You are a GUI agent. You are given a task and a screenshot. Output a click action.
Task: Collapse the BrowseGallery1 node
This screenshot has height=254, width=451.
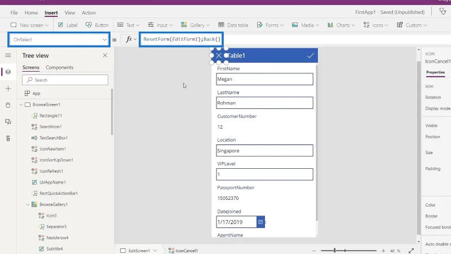coord(28,204)
